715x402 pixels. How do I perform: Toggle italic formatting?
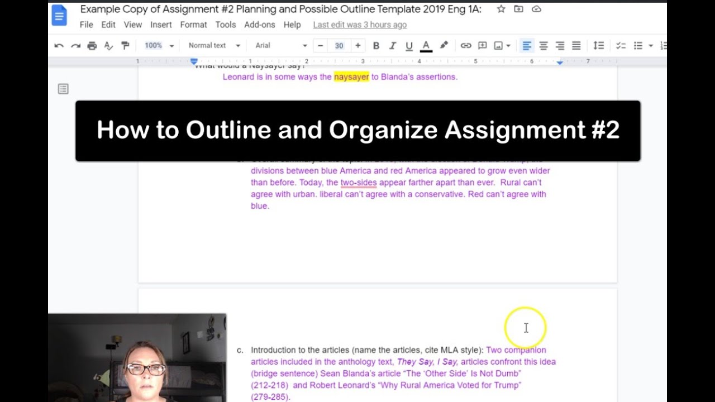click(x=393, y=46)
